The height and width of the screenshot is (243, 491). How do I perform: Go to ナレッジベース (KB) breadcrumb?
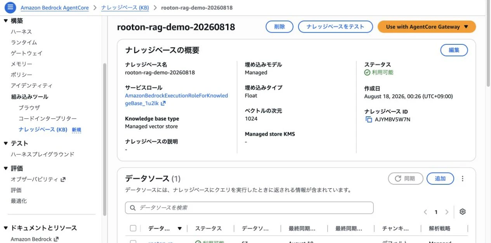coord(125,7)
